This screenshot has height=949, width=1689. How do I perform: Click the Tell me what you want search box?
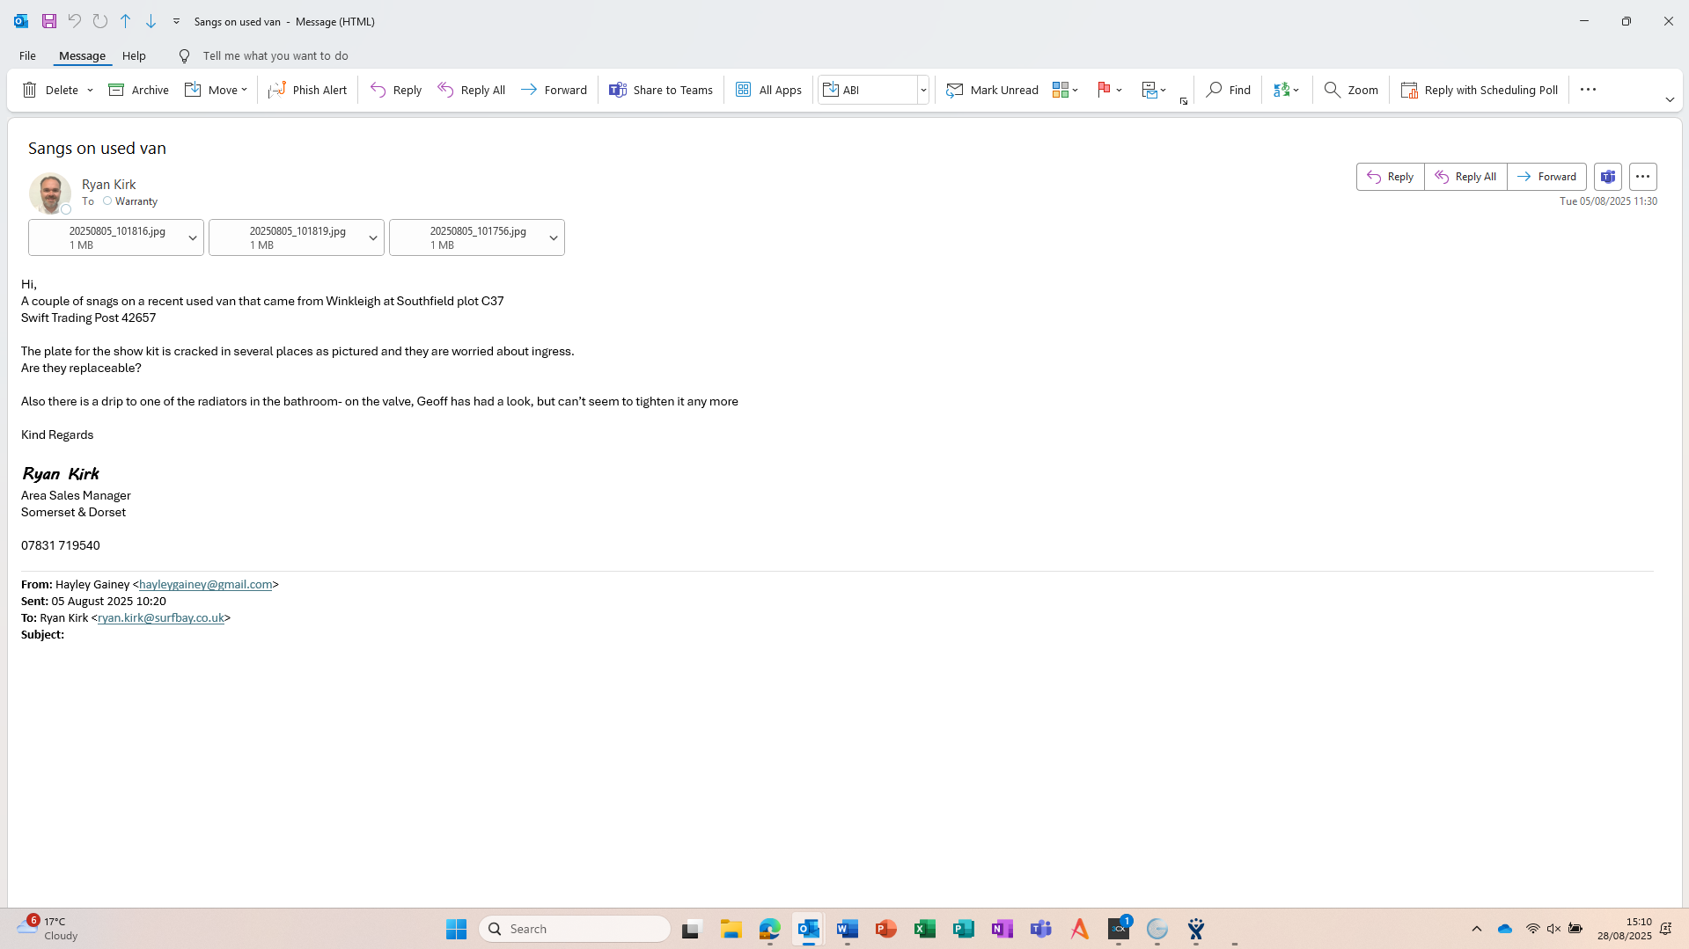[275, 55]
